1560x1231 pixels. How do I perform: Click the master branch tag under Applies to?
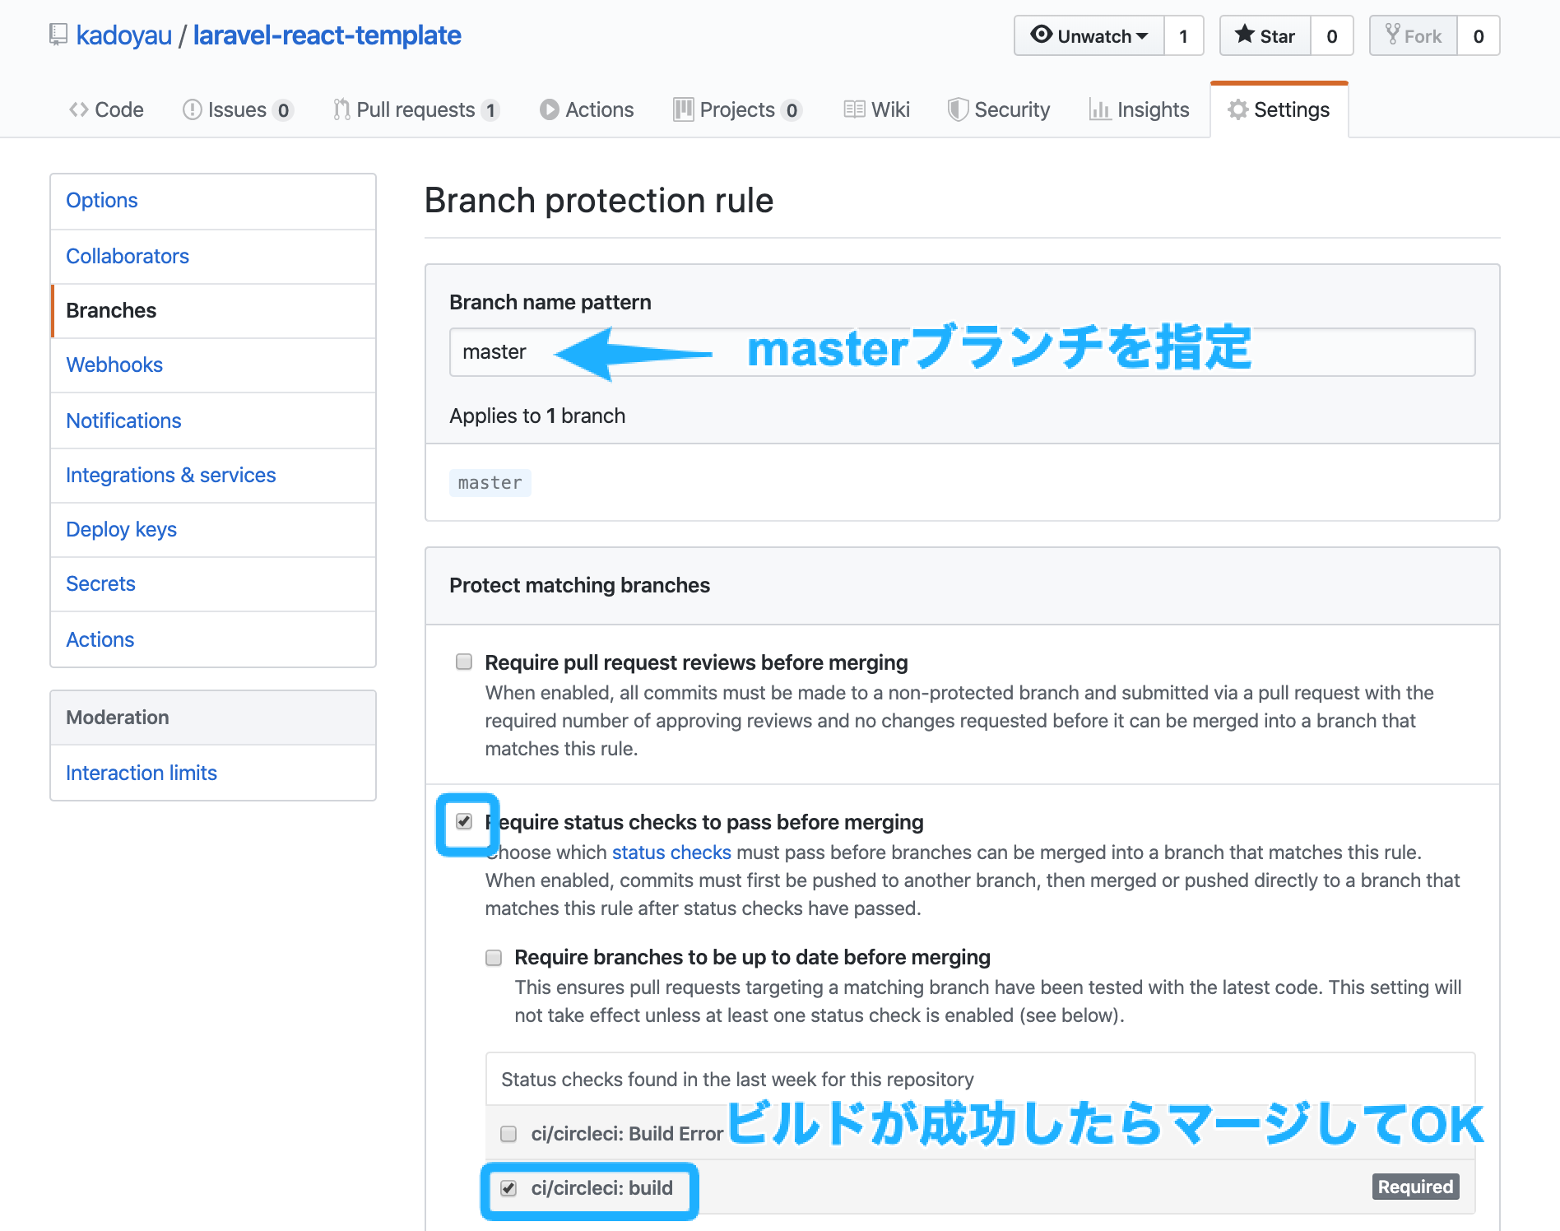490,483
